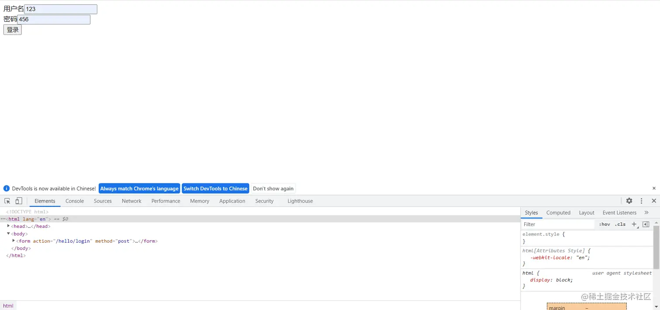Switch to the Console tab
660x310 pixels.
click(75, 201)
